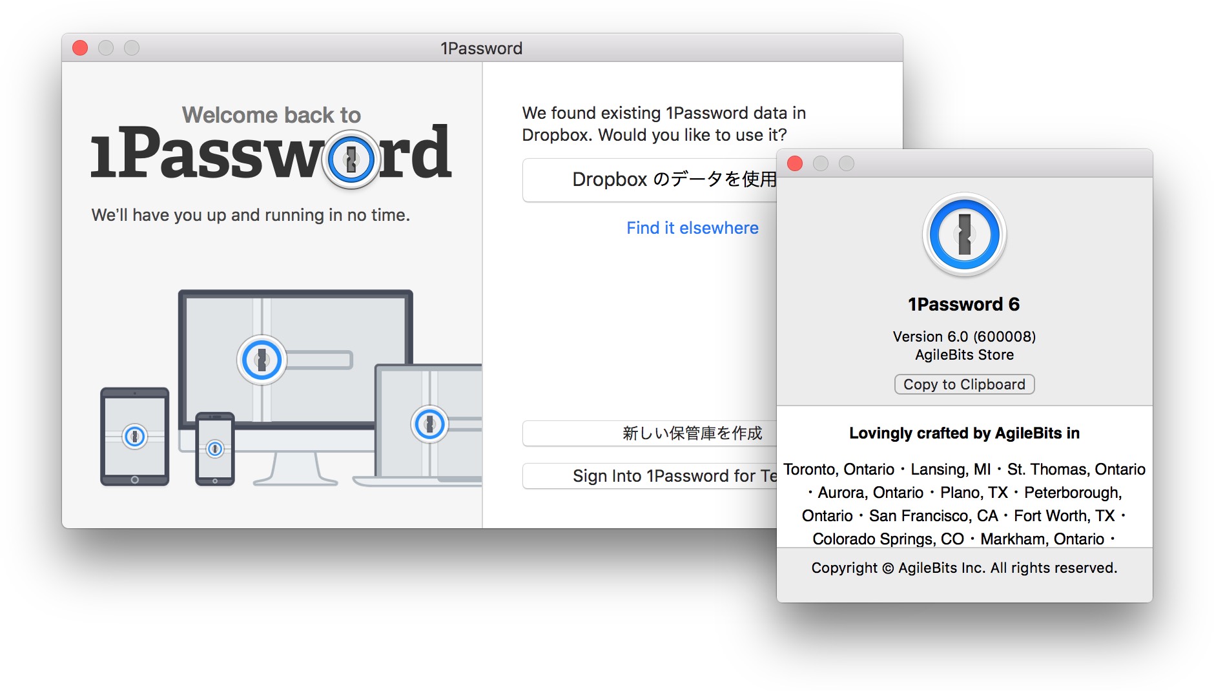Click 'Toronto, Ontario' in the credits list
Screen dimensions: 1214x691
tap(839, 469)
